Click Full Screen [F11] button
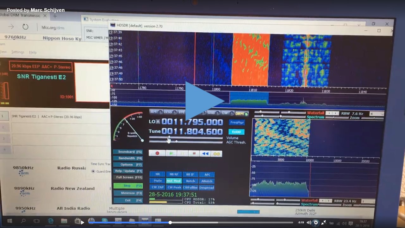The width and height of the screenshot is (405, 228). pos(128,177)
